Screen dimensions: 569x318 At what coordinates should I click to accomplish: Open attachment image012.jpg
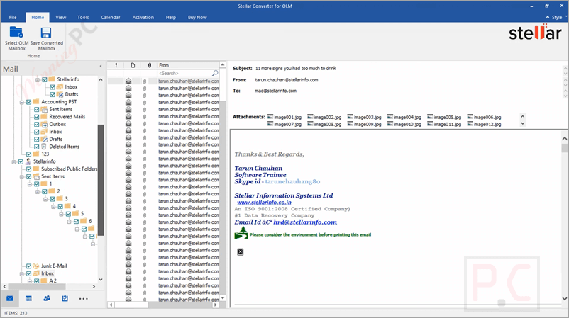(x=484, y=124)
